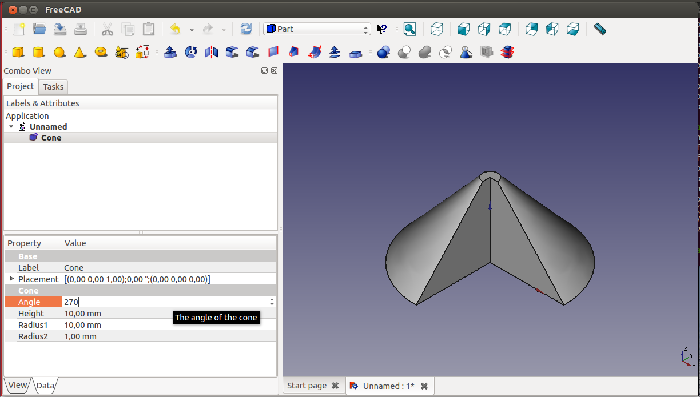Viewport: 700px width, 397px height.
Task: Switch to the Tasks tab
Action: coord(53,87)
